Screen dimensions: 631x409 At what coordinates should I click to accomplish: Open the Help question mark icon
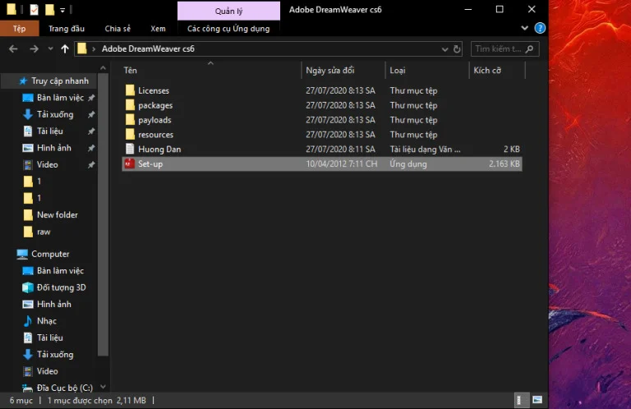pos(540,28)
